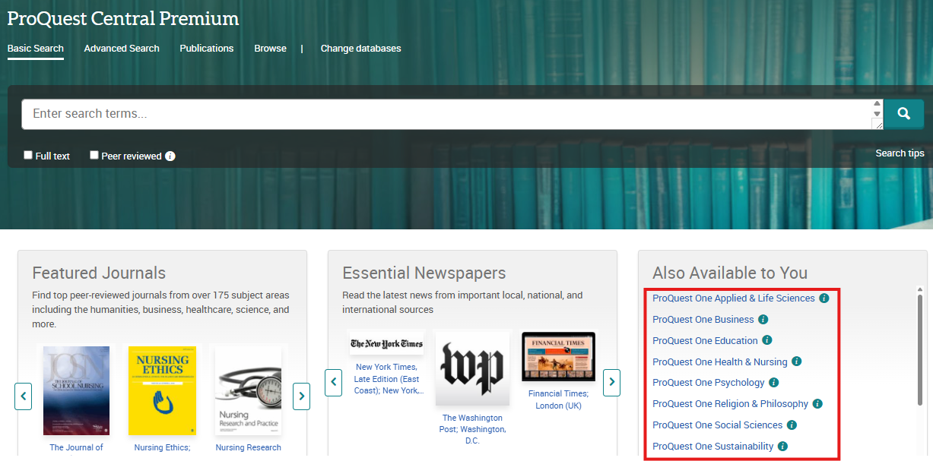The width and height of the screenshot is (933, 461).
Task: Click the Featured Journals heading
Action: 99,273
